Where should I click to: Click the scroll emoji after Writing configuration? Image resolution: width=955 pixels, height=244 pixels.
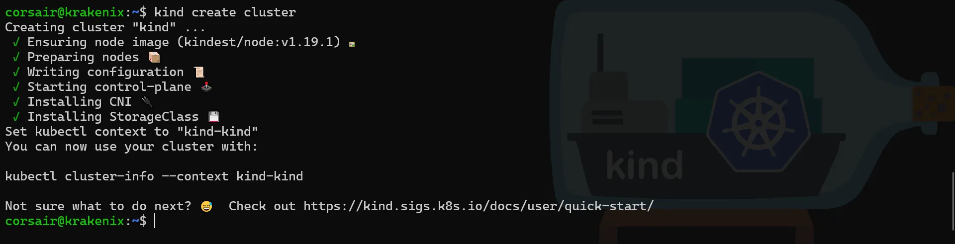(x=199, y=72)
